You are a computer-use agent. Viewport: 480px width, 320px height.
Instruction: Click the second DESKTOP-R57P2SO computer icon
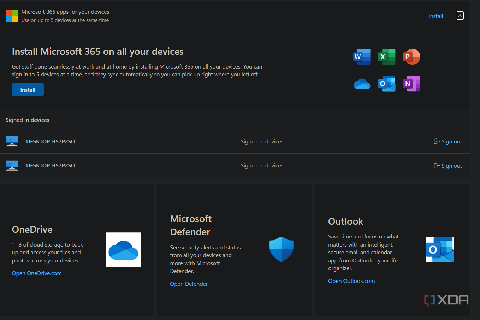click(12, 165)
